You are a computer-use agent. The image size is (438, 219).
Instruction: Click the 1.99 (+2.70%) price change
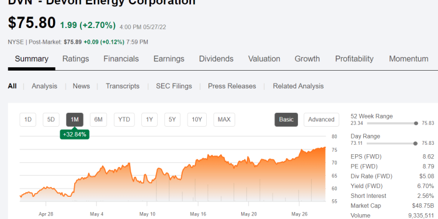88,26
